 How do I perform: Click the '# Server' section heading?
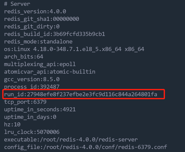pyautogui.click(x=17, y=4)
